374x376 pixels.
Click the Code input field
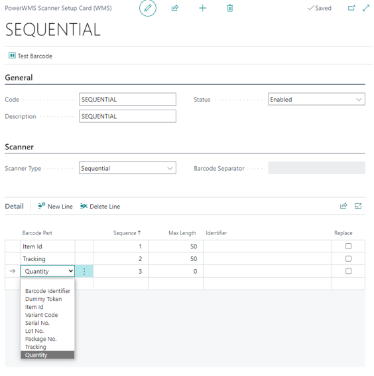click(127, 99)
